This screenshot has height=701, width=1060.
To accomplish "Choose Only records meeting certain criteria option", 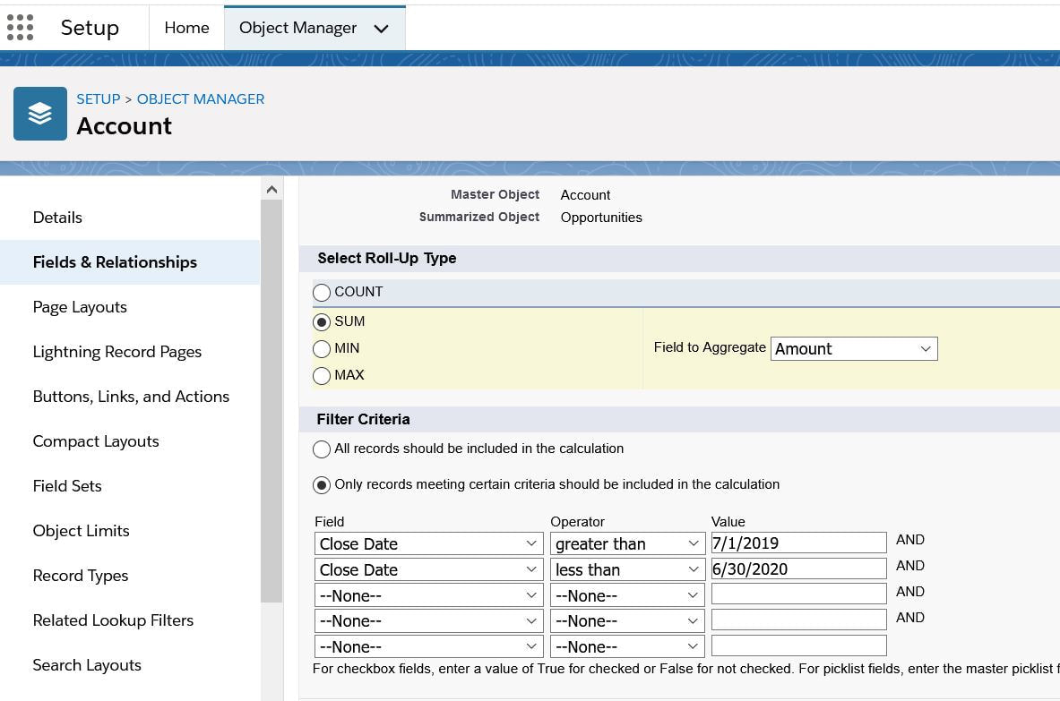I will pos(322,485).
